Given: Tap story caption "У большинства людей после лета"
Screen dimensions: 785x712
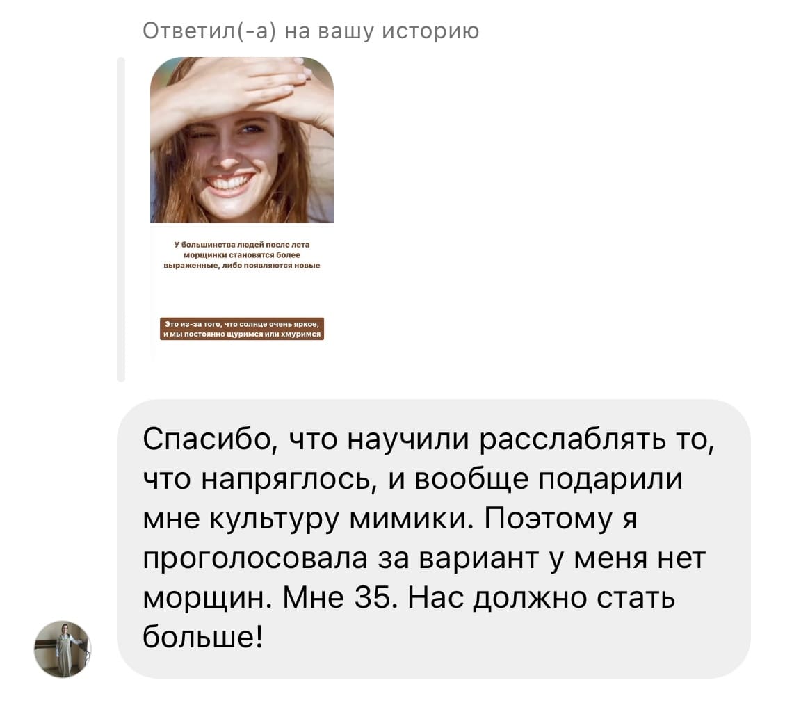Looking at the screenshot, I should [x=242, y=244].
